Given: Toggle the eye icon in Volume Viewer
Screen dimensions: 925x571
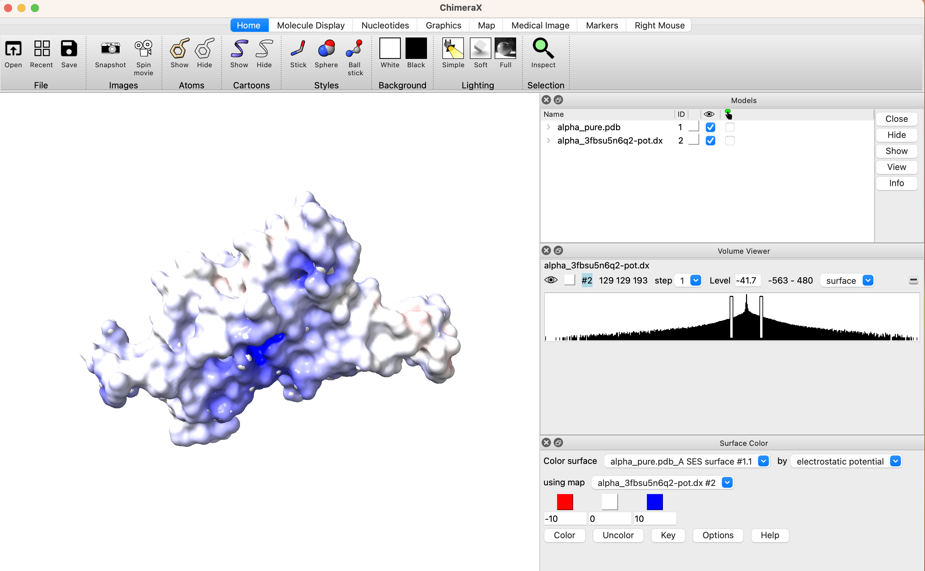Looking at the screenshot, I should pyautogui.click(x=551, y=280).
